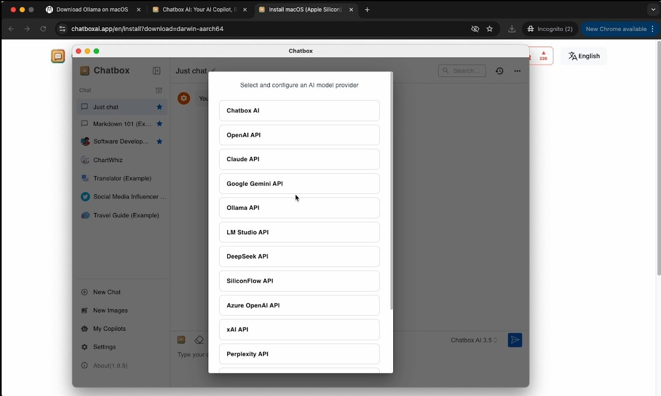The height and width of the screenshot is (396, 661).
Task: Click the Software Developer copilot avatar
Action: click(85, 141)
